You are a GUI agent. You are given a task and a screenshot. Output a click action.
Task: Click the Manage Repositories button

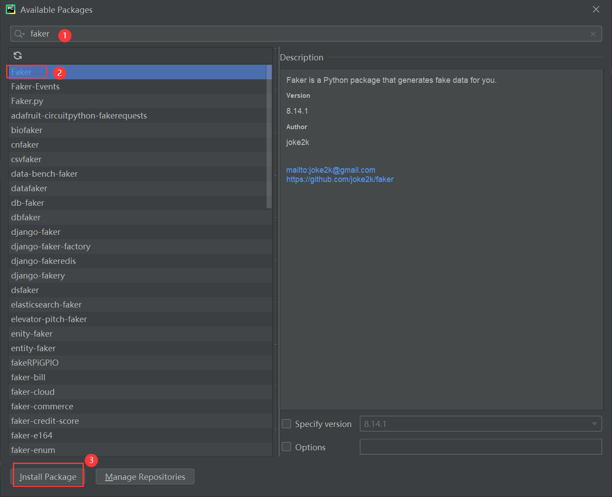145,477
